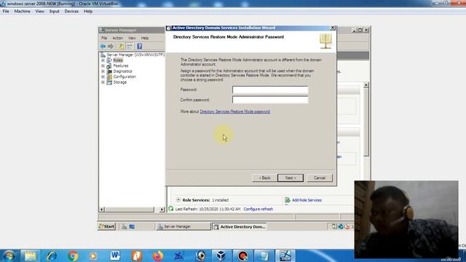
Task: Click the Add Role Services icon
Action: point(288,200)
